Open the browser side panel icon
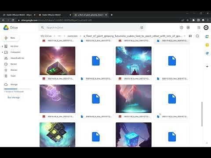 [x=198, y=20]
